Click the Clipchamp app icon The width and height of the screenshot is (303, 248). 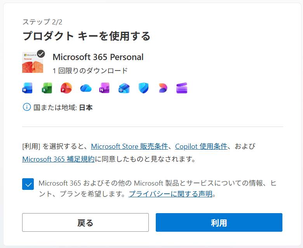click(x=182, y=88)
